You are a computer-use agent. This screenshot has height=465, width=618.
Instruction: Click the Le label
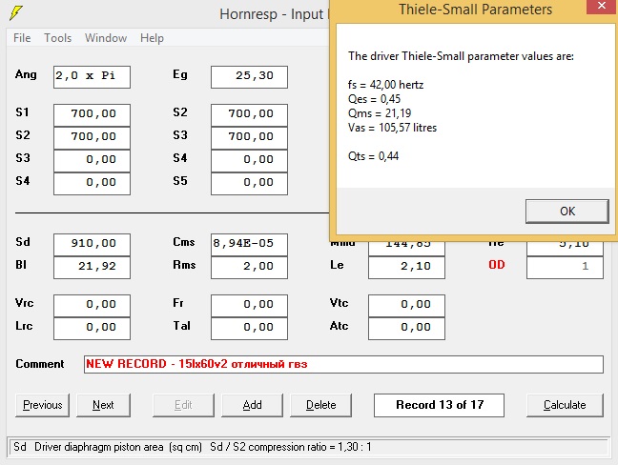click(x=337, y=265)
